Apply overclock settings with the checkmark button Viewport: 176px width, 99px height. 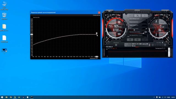point(145,40)
